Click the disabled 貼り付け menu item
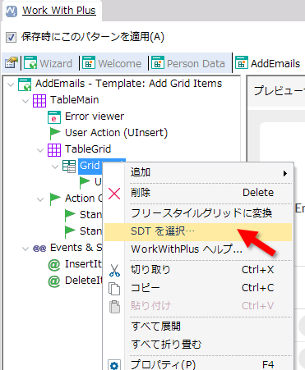The image size is (305, 370). pyautogui.click(x=198, y=306)
